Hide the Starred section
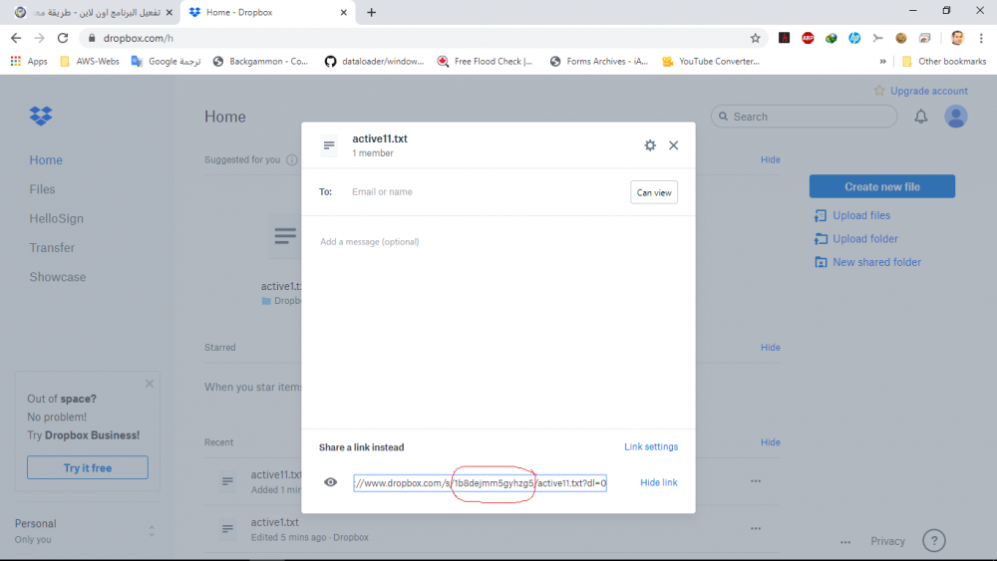The image size is (997, 561). pos(770,348)
